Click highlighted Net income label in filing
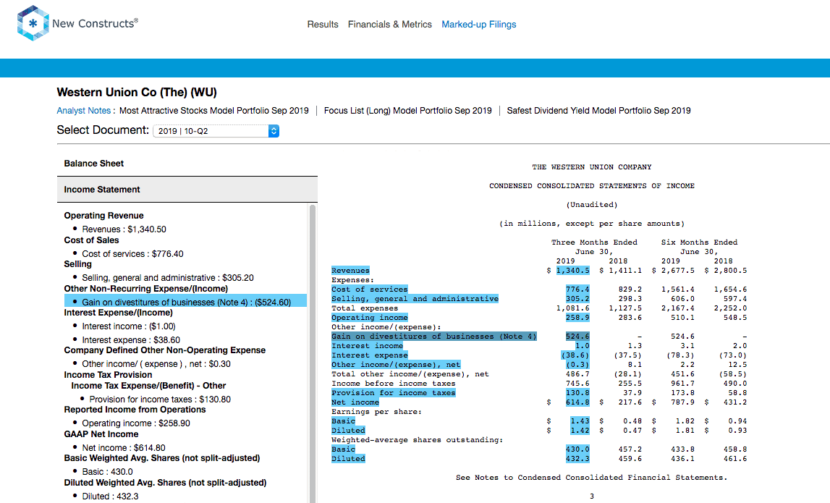Viewport: 830px width, 503px height. pyautogui.click(x=355, y=402)
